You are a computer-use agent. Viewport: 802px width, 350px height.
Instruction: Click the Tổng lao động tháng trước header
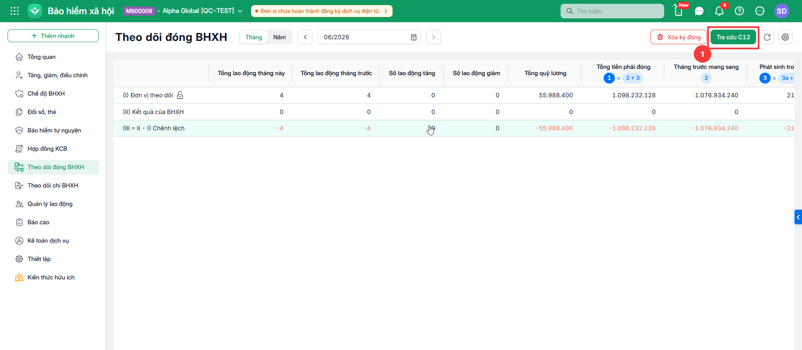point(336,73)
